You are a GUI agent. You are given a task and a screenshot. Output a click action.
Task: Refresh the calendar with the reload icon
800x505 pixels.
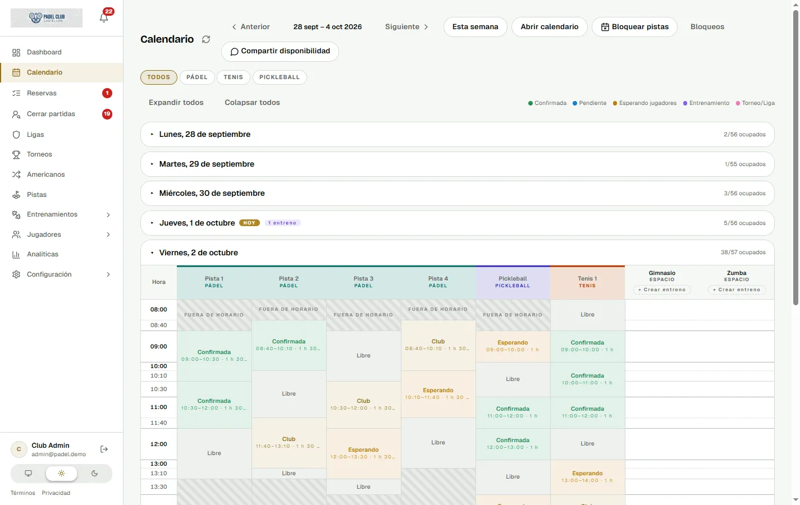[206, 39]
